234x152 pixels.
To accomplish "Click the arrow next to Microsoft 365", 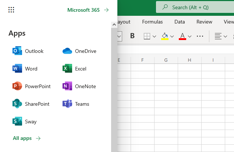I will tap(106, 10).
